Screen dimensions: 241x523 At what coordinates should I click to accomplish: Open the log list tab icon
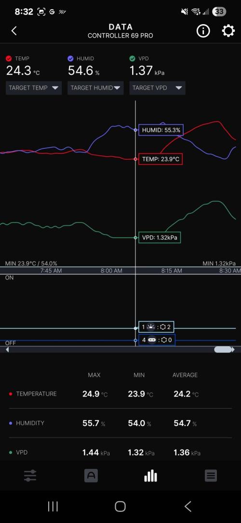(x=211, y=476)
